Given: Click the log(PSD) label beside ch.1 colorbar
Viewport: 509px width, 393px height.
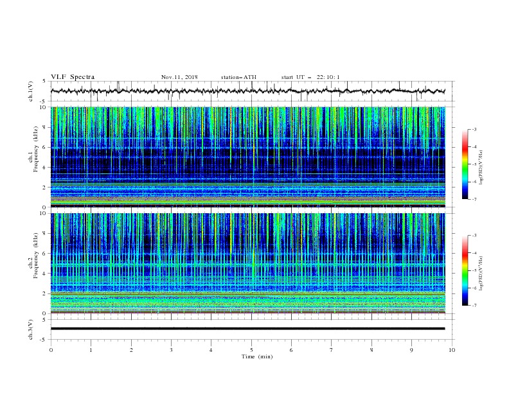Looking at the screenshot, I should point(481,168).
